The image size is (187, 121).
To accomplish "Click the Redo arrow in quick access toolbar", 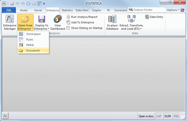I will (x=23, y=4).
